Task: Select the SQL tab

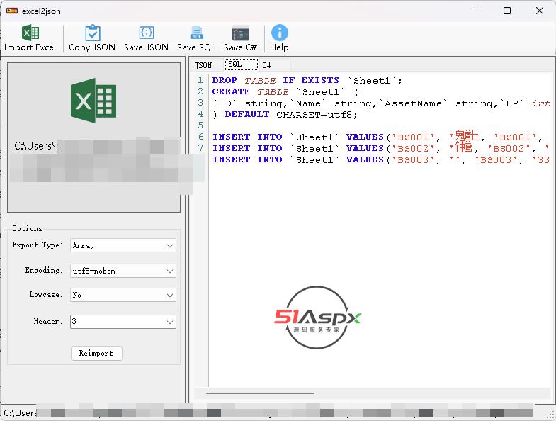Action: pyautogui.click(x=234, y=64)
